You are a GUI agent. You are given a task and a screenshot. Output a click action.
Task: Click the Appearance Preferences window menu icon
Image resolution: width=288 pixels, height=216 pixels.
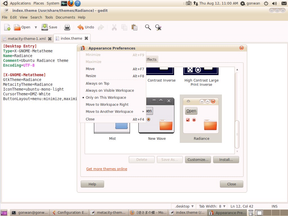point(82,48)
